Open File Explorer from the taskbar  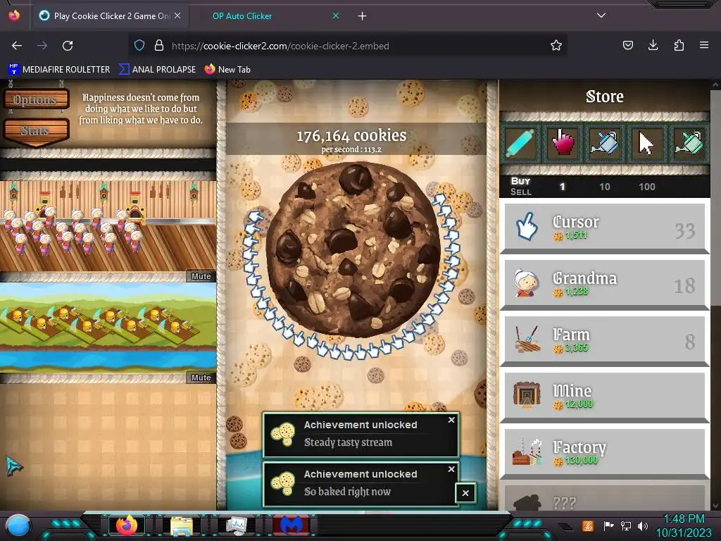pos(182,526)
